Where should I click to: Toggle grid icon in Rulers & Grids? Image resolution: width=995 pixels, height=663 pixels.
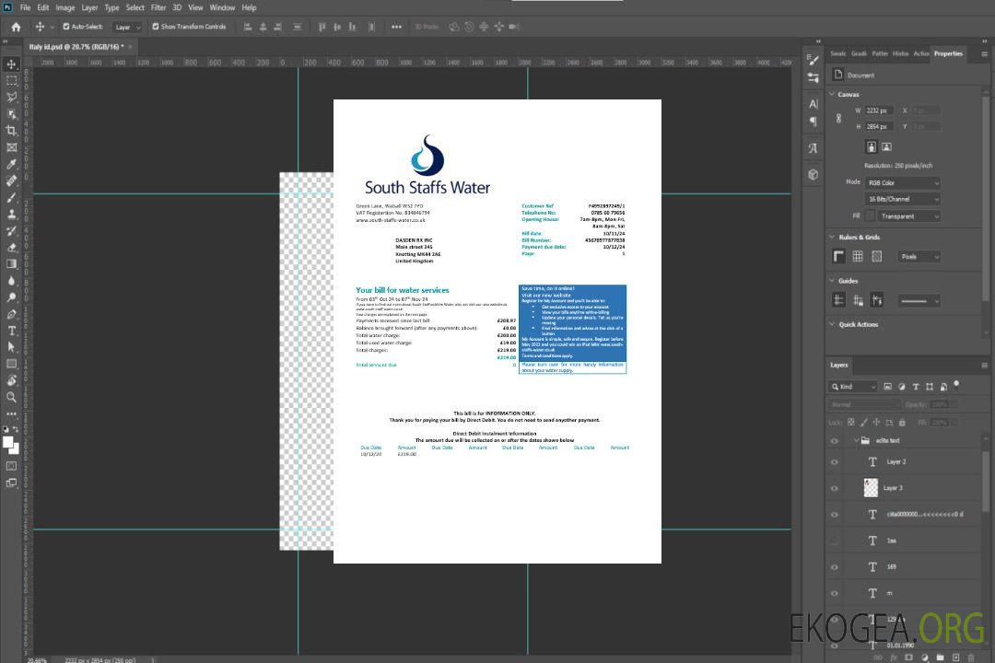[858, 256]
